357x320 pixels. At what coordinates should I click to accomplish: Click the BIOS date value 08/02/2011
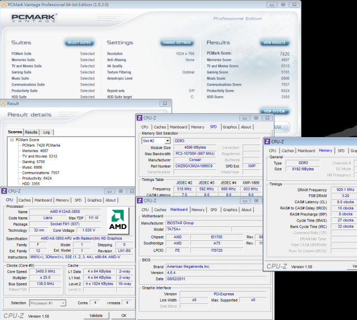click(216, 279)
